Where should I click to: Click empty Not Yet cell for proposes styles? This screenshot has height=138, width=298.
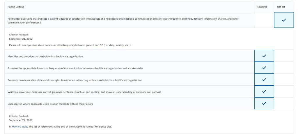tap(284, 80)
